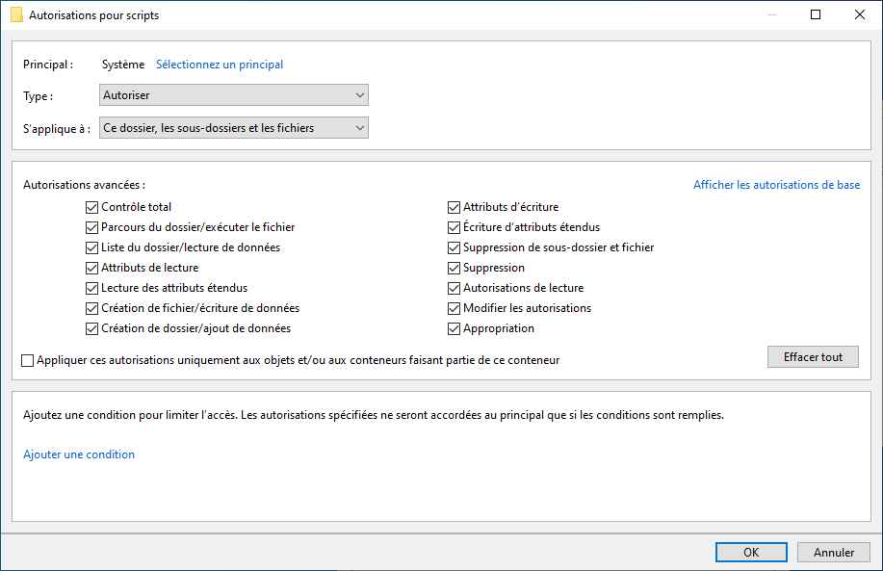Toggle Création de dossier/ajout de données

pyautogui.click(x=91, y=329)
